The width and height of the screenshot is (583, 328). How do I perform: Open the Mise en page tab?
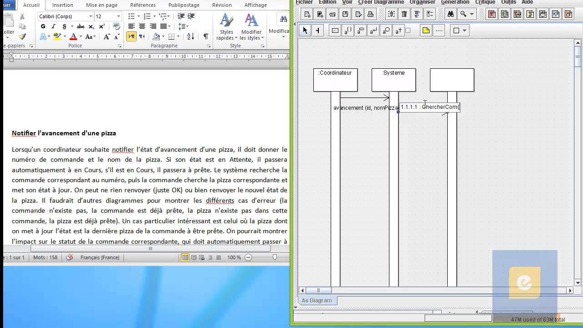pos(102,5)
